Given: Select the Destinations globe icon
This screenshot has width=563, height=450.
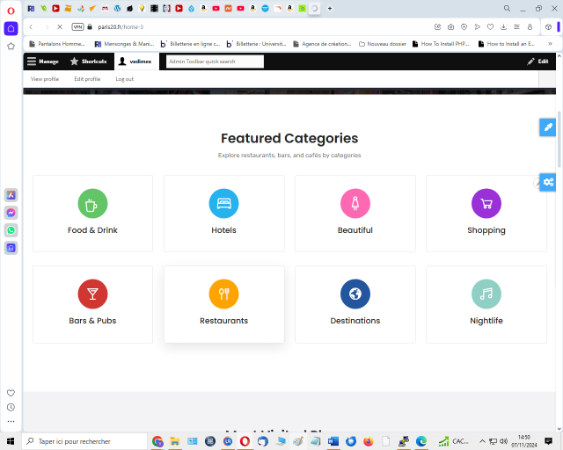Looking at the screenshot, I should pos(355,294).
